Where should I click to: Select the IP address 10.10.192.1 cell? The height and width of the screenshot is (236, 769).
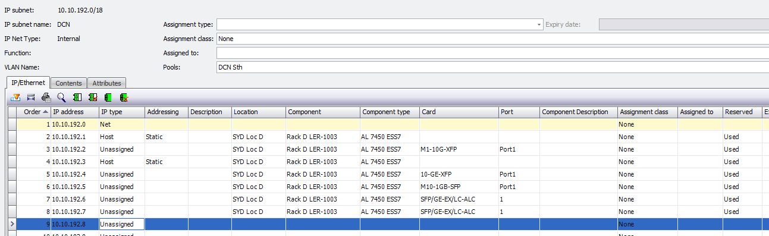pyautogui.click(x=75, y=137)
